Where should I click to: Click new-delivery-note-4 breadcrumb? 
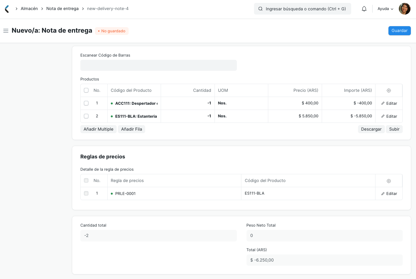coord(108,9)
